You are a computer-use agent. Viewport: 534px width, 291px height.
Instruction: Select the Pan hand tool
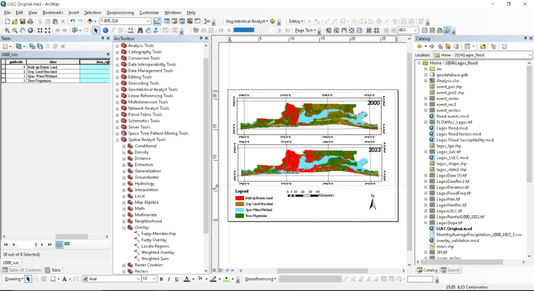[x=23, y=30]
